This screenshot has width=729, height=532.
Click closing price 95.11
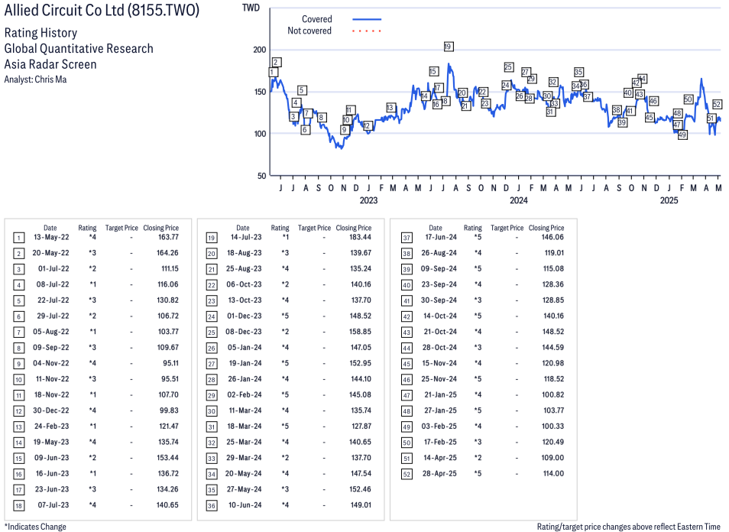pos(170,363)
